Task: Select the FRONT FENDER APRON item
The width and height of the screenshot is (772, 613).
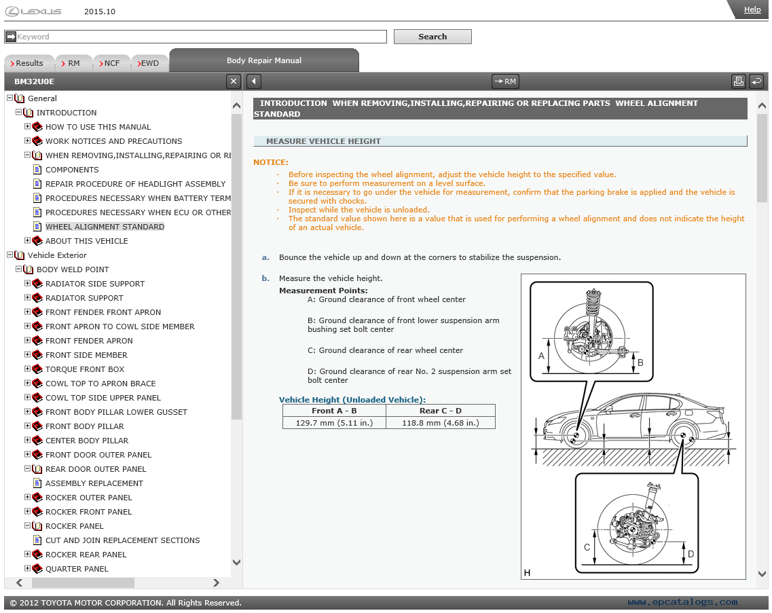Action: point(89,341)
